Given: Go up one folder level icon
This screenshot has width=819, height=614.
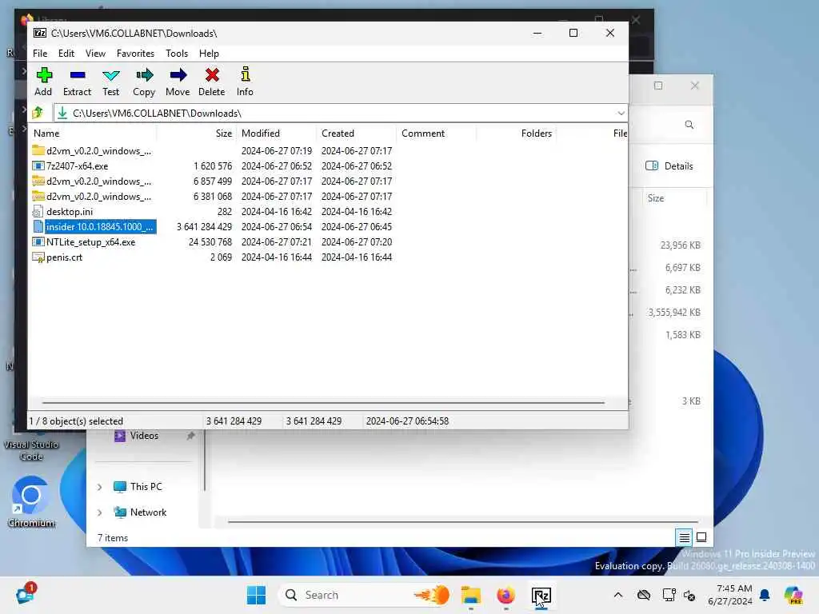Looking at the screenshot, I should [x=38, y=113].
